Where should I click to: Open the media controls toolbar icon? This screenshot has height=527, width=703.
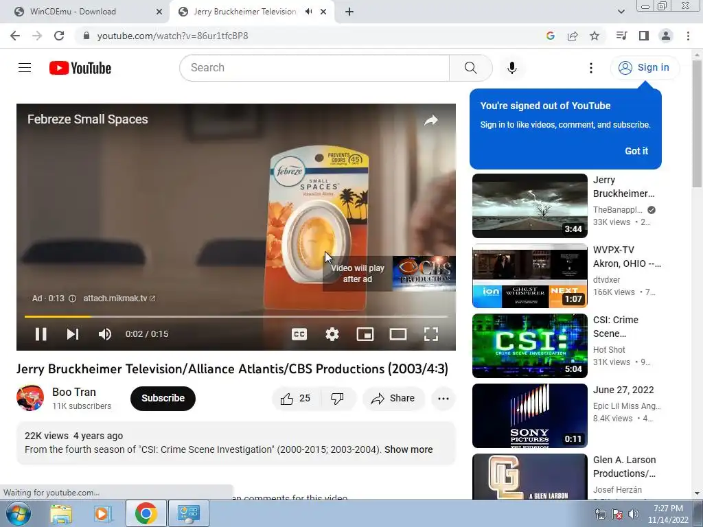[621, 36]
